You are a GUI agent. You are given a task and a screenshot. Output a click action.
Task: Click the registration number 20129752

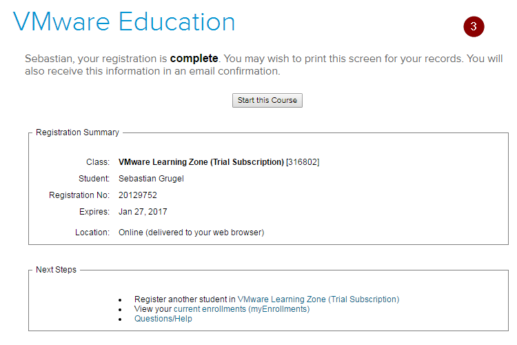coord(138,195)
